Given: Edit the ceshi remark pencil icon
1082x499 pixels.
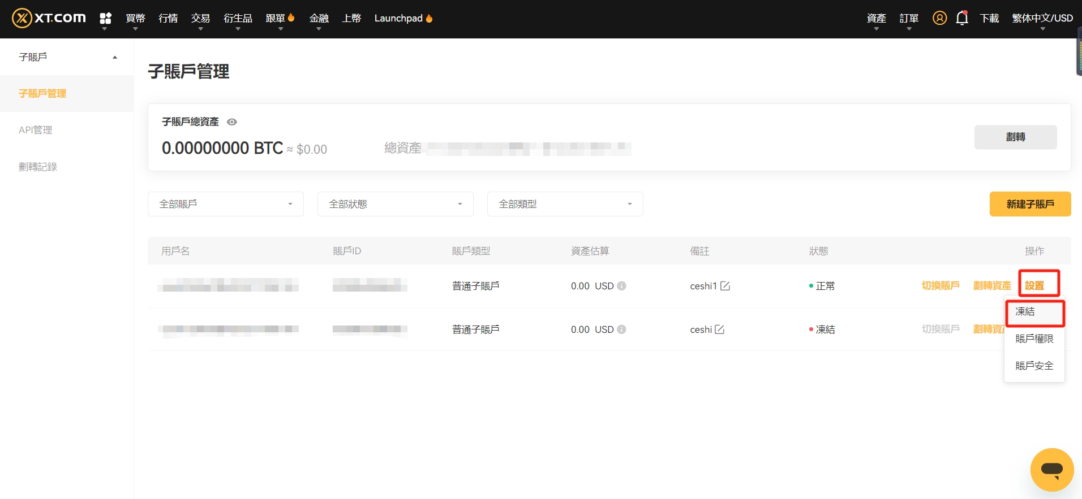Looking at the screenshot, I should [719, 329].
